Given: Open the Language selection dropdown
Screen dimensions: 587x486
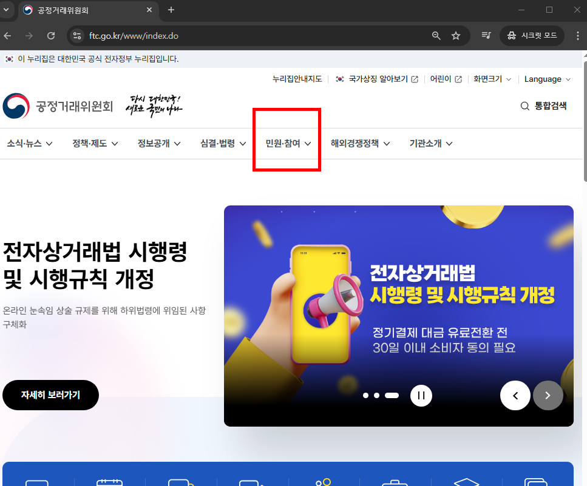Looking at the screenshot, I should click(x=546, y=79).
